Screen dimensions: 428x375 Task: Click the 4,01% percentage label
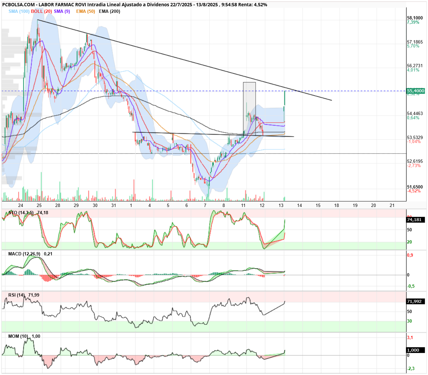pos(413,70)
